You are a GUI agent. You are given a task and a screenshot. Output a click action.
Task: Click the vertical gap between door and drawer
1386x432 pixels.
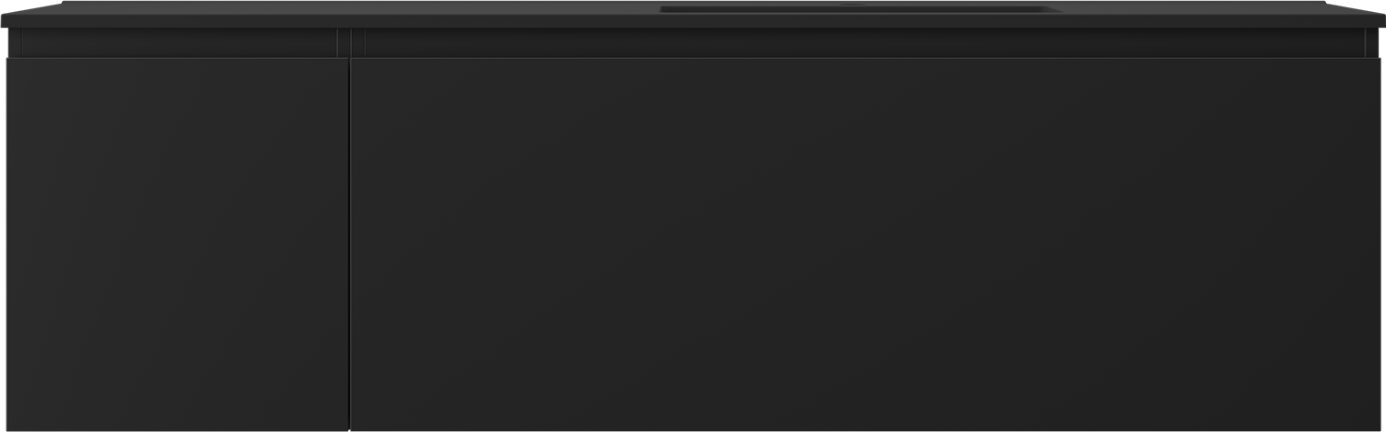tap(349, 244)
